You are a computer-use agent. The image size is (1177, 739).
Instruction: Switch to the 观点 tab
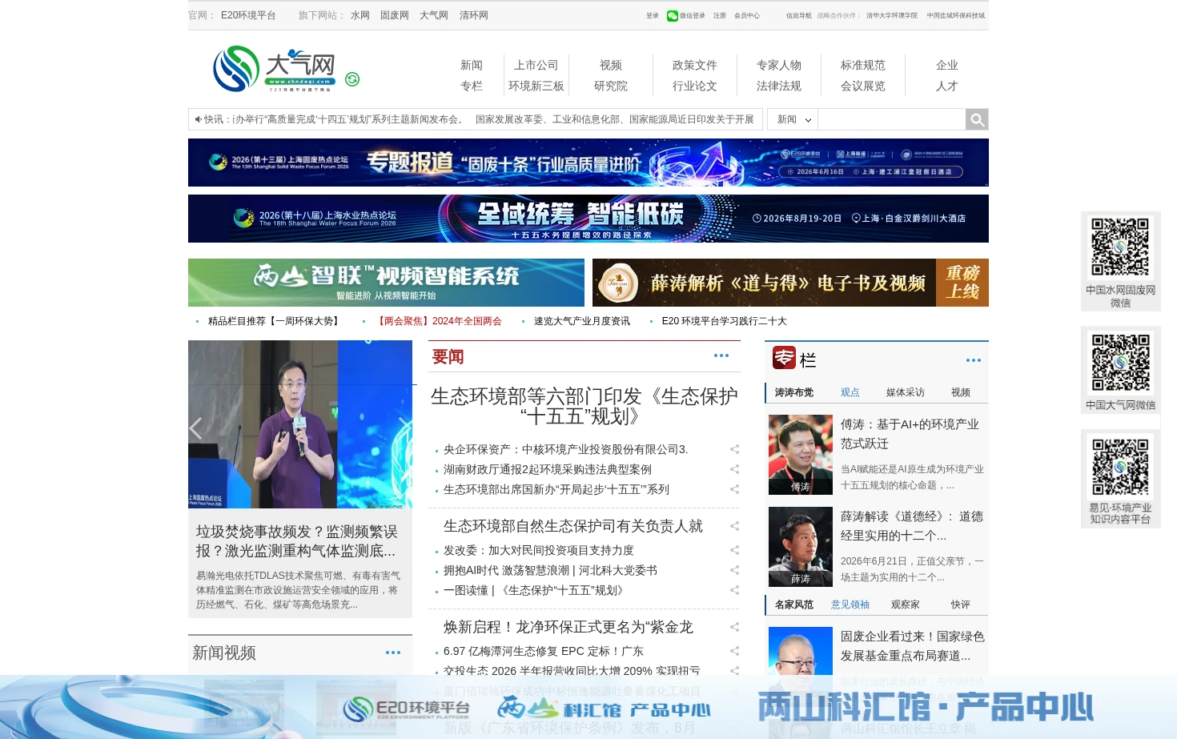click(850, 392)
